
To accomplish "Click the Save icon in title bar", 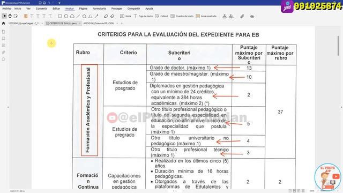I will click(40, 3).
